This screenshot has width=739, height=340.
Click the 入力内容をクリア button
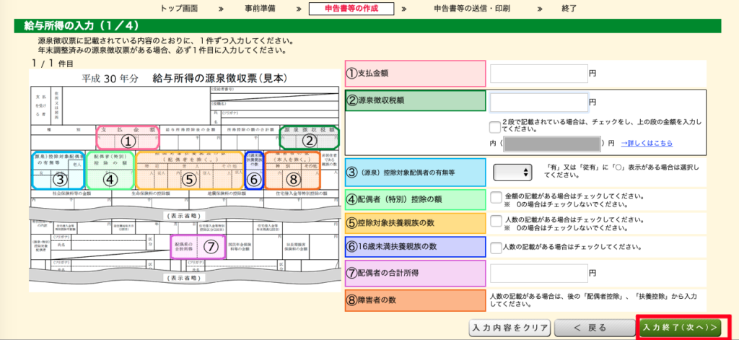(x=510, y=328)
